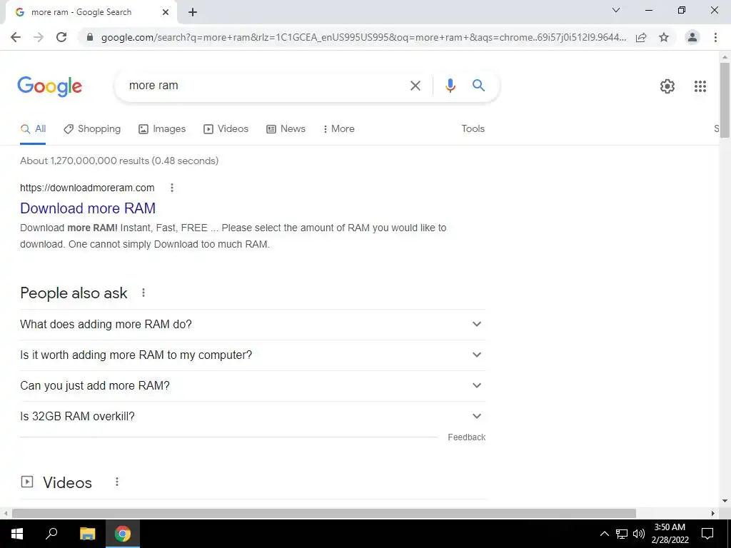The width and height of the screenshot is (731, 548).
Task: Click the blue search magnifier icon
Action: (478, 86)
